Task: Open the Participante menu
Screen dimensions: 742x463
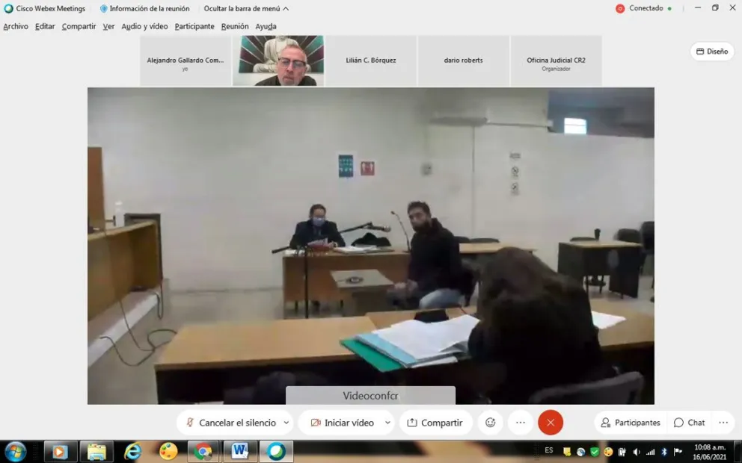Action: click(x=194, y=26)
